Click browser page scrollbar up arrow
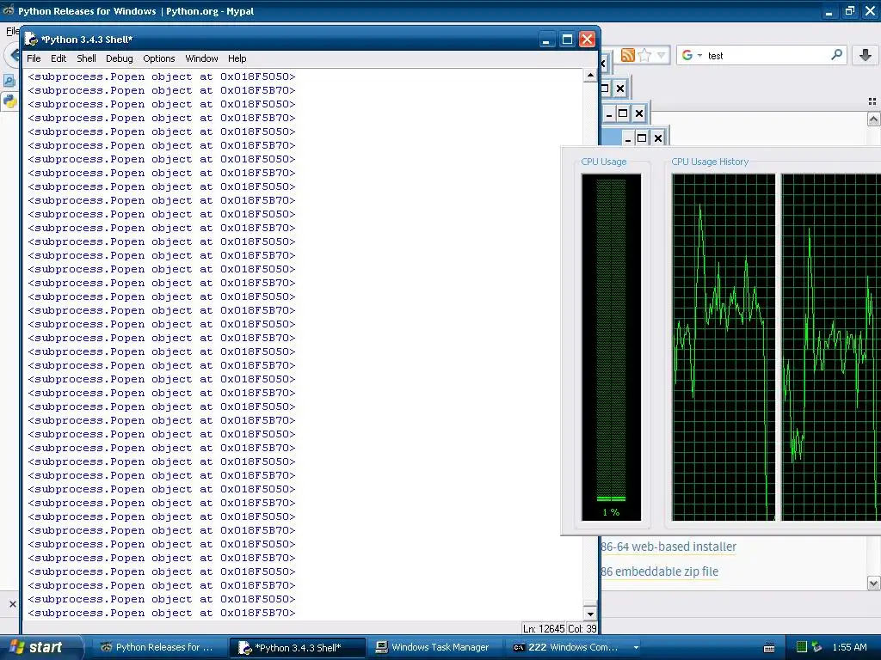The image size is (881, 660). [x=873, y=119]
